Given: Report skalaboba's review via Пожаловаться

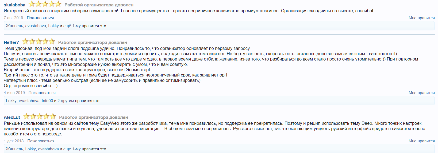Looking at the screenshot, I should (x=40, y=18).
